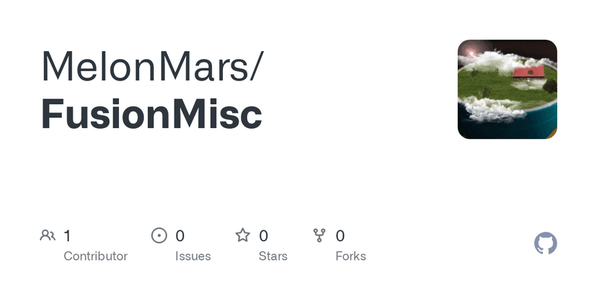
Task: Select the zero count above Issues
Action: [x=180, y=235]
